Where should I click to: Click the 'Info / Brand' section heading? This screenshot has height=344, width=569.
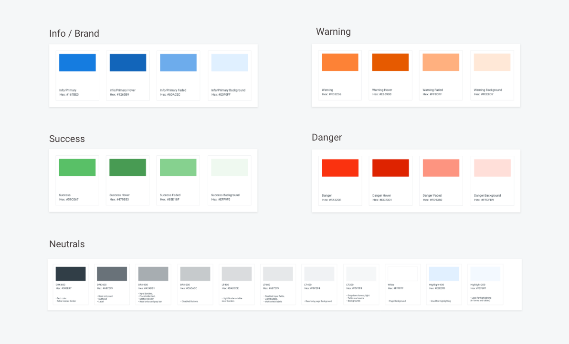pos(74,33)
